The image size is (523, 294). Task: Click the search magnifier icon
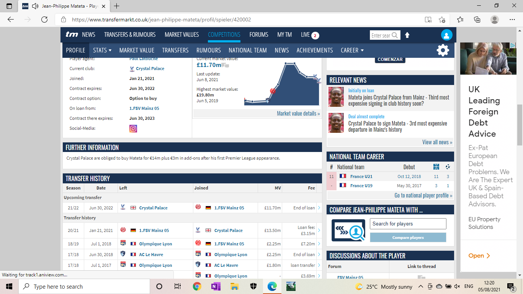tap(395, 35)
